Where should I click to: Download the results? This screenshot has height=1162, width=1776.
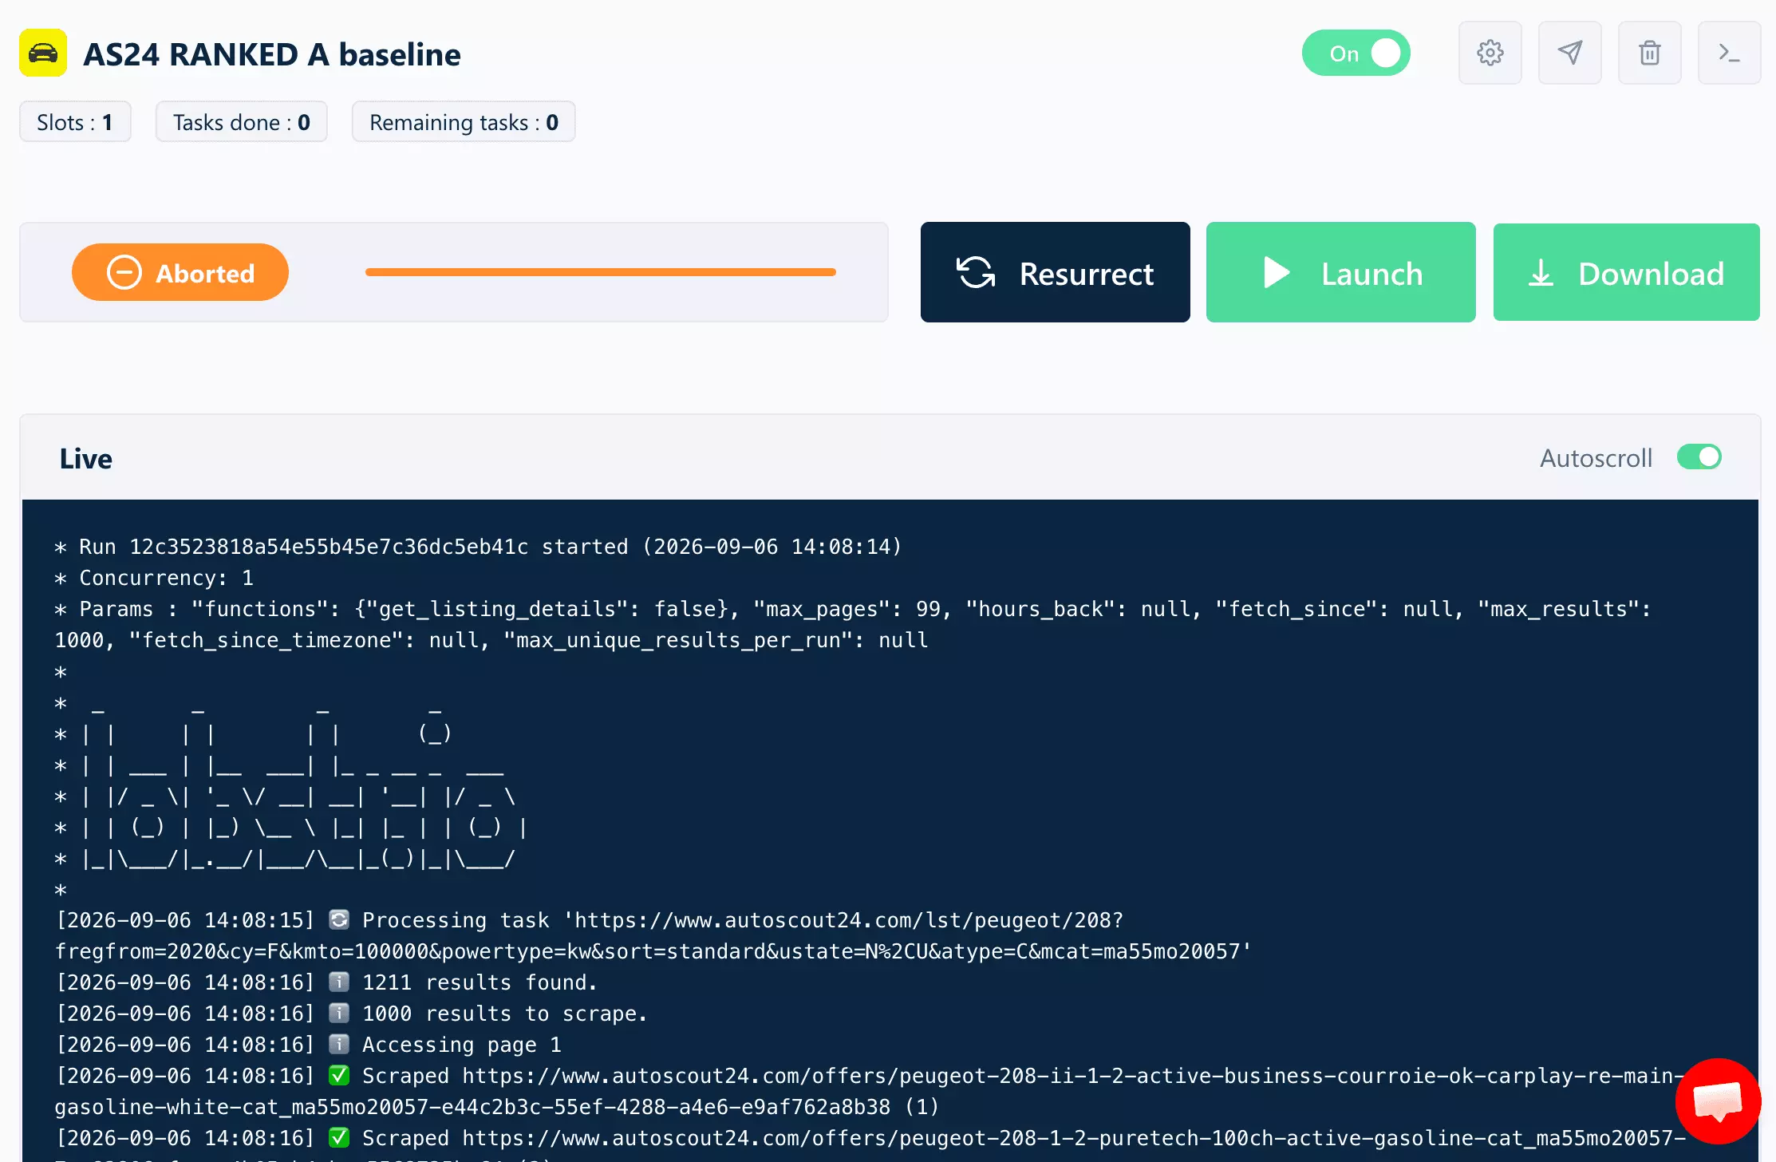click(1626, 272)
